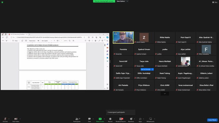The height and width of the screenshot is (123, 219).
Task: Expand video options arrow beside Start Video
Action: click(20, 119)
